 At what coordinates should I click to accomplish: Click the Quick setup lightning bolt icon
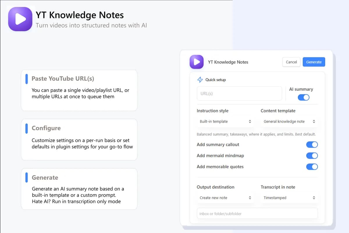pos(200,80)
